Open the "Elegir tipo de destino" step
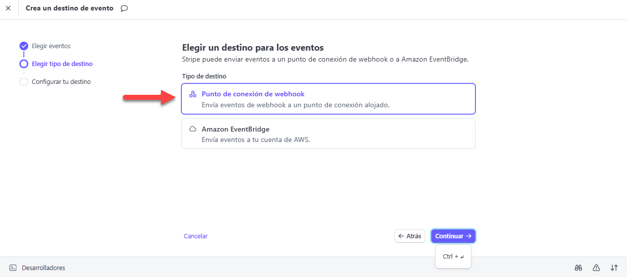The height and width of the screenshot is (277, 627). 62,64
